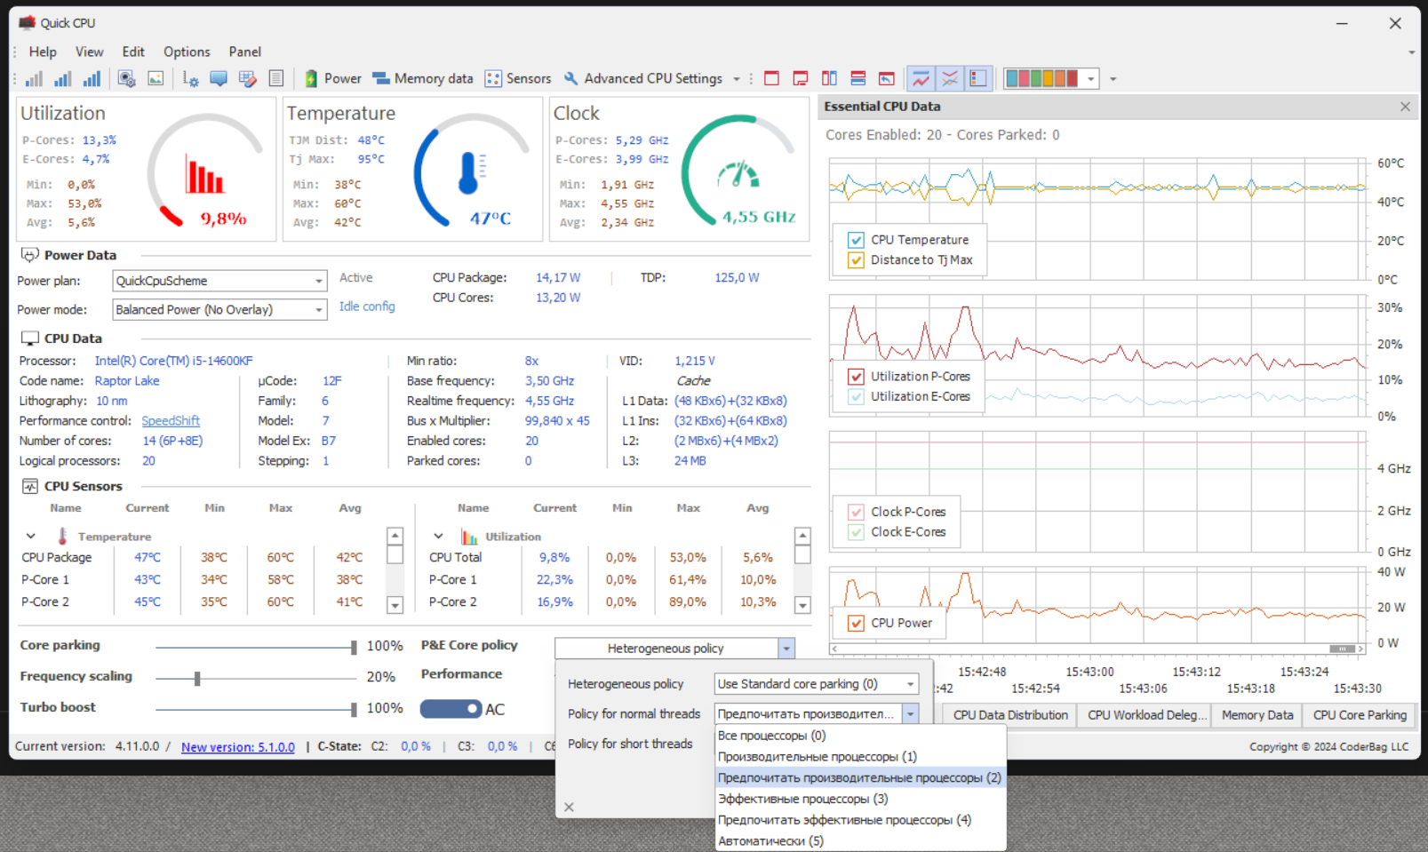Open the SpeedShift performance control link
Screen dimensions: 1428x852
click(171, 421)
